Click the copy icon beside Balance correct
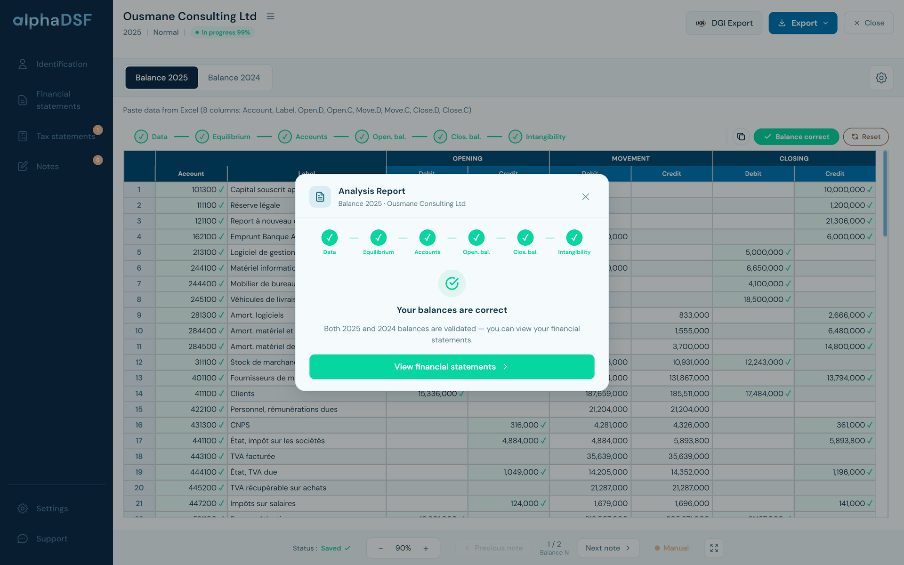This screenshot has width=904, height=565. (741, 137)
